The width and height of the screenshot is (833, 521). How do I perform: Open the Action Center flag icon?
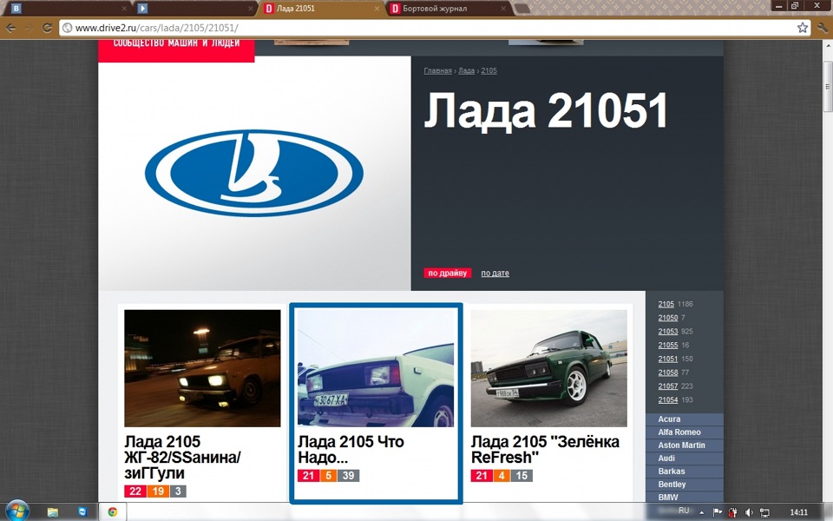point(718,512)
